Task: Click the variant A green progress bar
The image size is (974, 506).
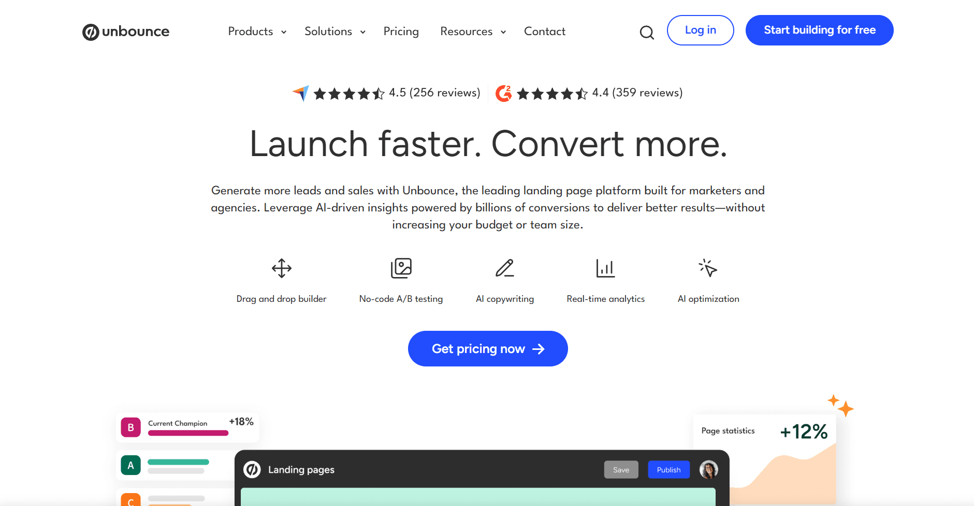Action: point(178,462)
